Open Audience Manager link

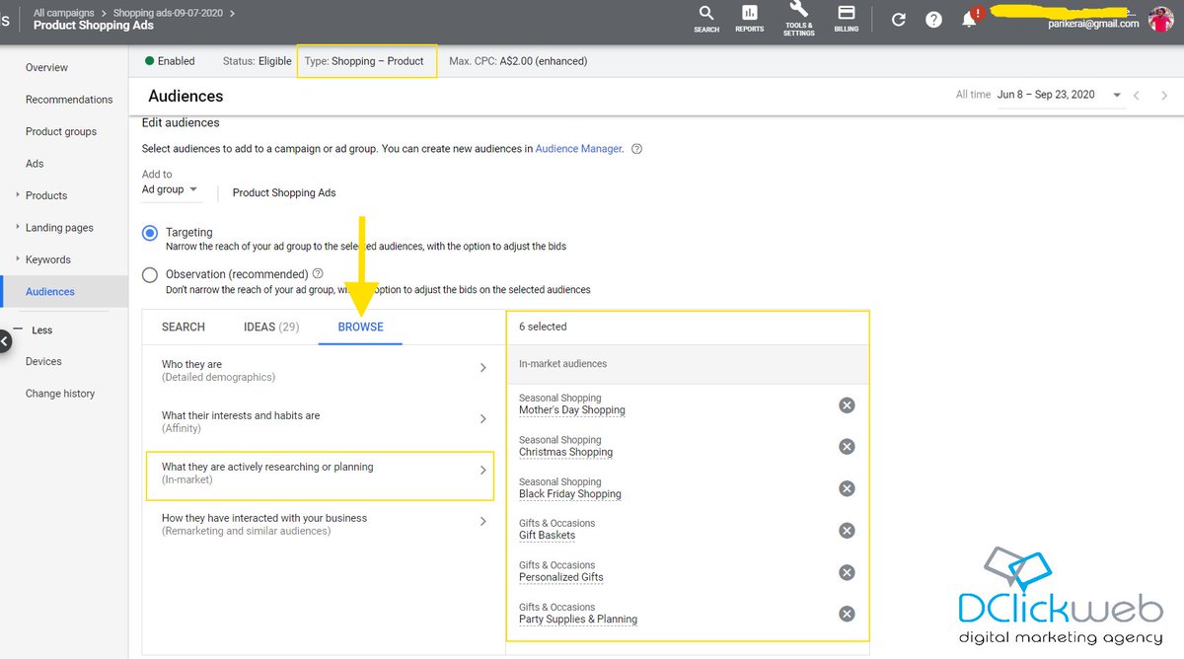(x=578, y=148)
